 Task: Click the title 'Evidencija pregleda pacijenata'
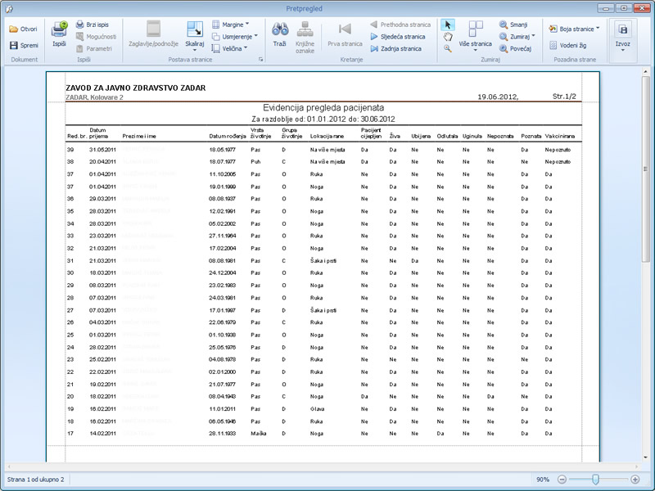pyautogui.click(x=323, y=108)
